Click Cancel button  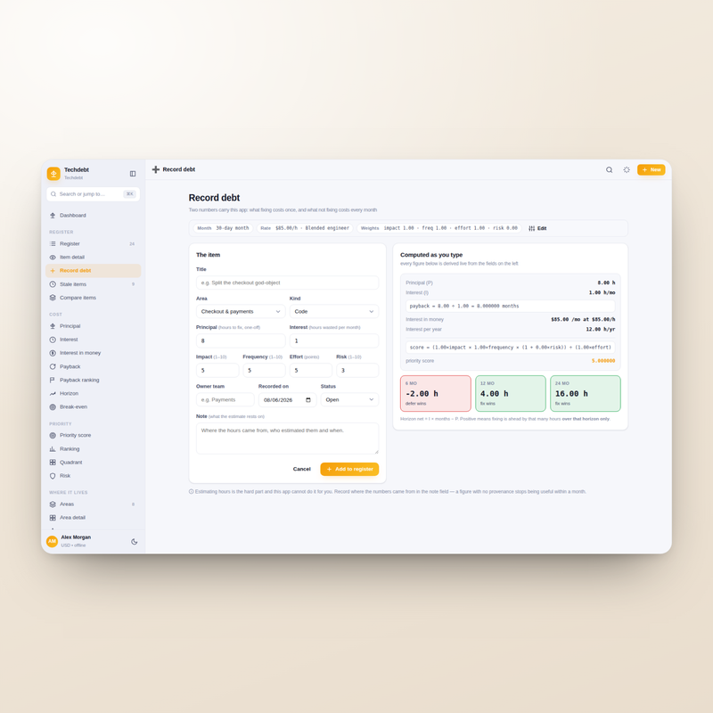(x=302, y=470)
